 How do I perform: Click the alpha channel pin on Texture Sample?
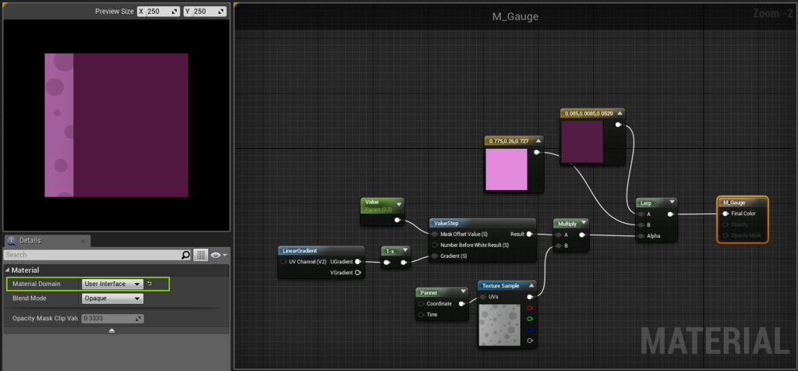(530, 341)
